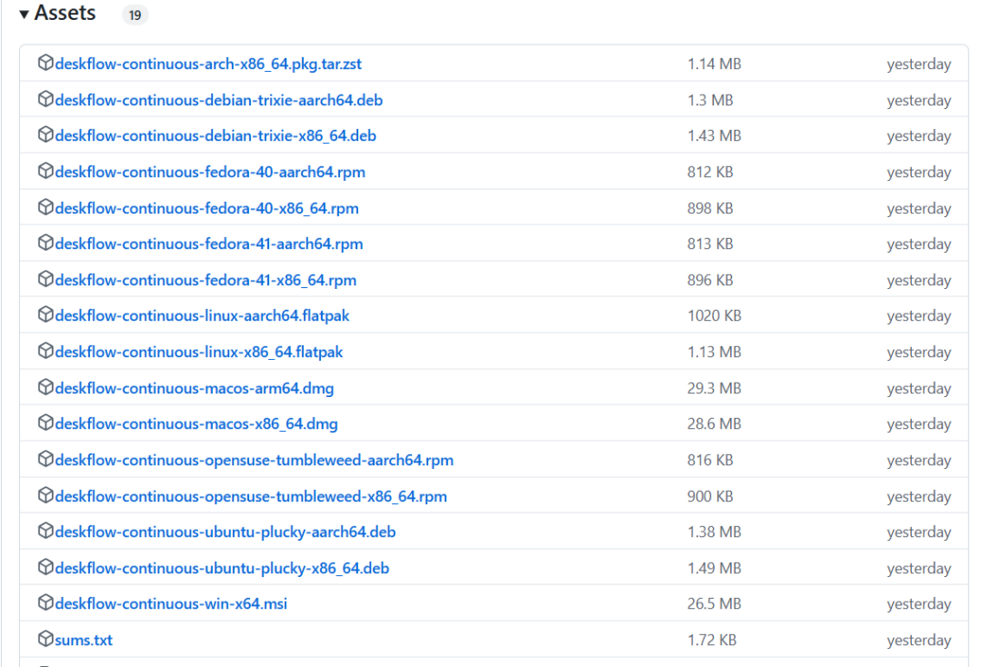Screen dimensions: 982x667
Task: Click the Assets section heading
Action: pyautogui.click(x=65, y=13)
